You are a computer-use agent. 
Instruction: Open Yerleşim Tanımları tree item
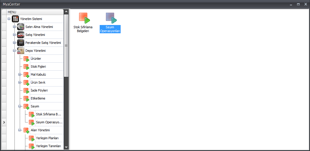[48, 146]
